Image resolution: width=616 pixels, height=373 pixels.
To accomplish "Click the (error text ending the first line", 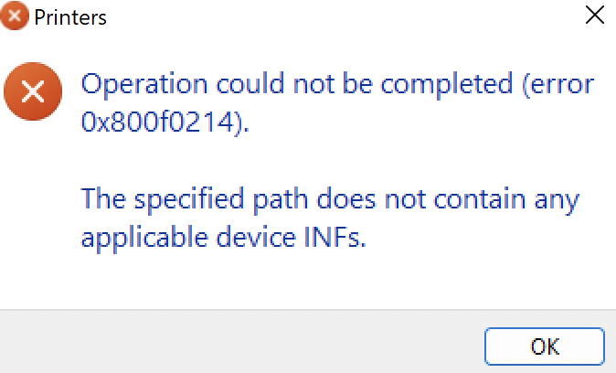I will click(558, 84).
